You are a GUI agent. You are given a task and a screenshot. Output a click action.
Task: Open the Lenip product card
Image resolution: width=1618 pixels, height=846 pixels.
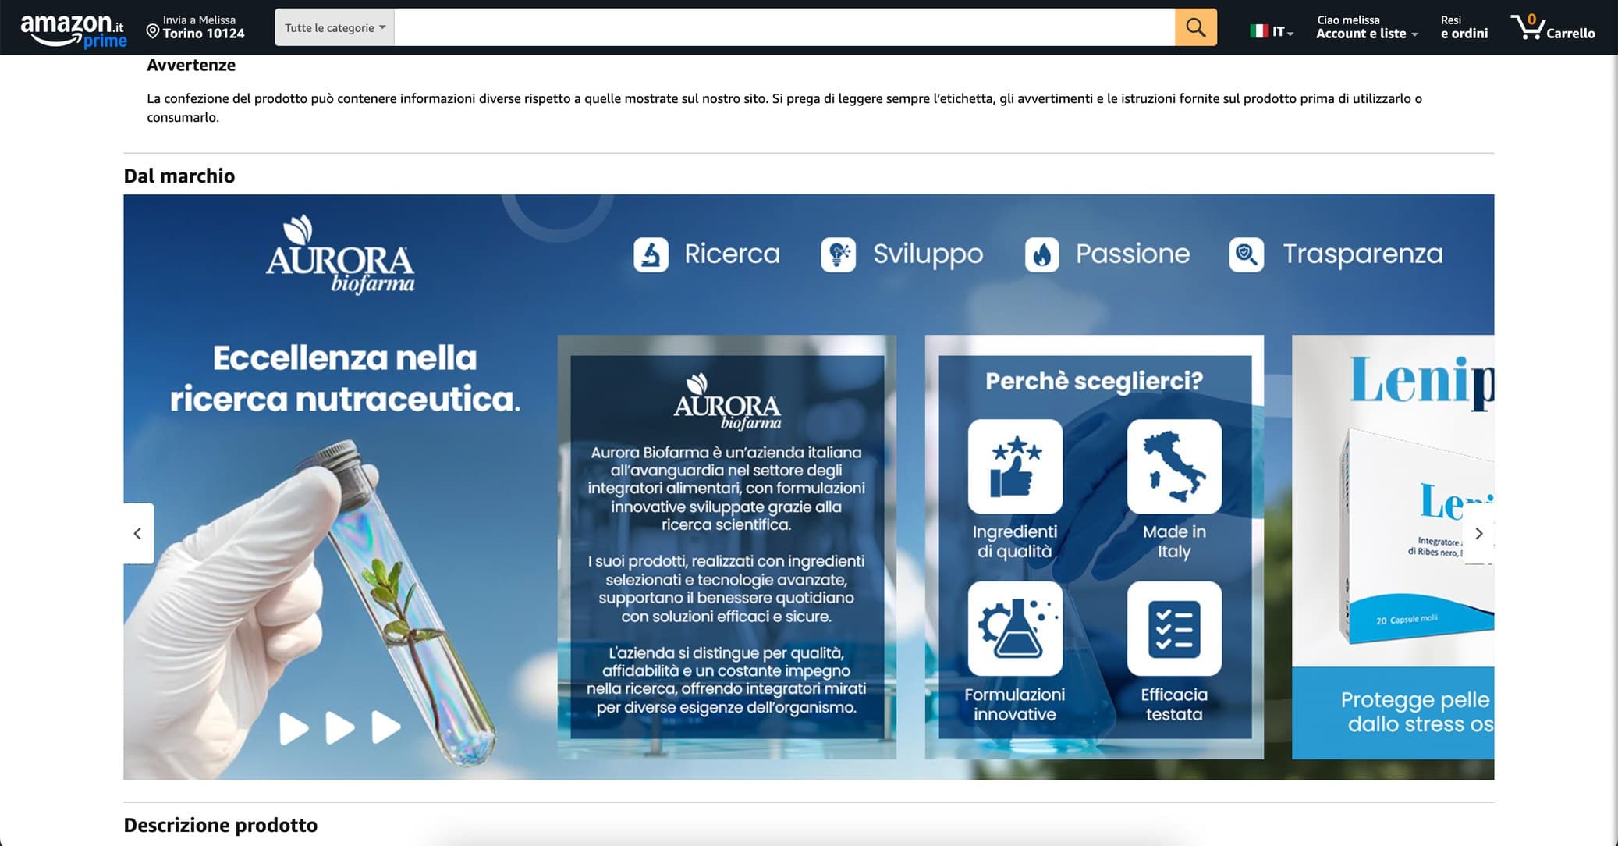[x=1393, y=547]
